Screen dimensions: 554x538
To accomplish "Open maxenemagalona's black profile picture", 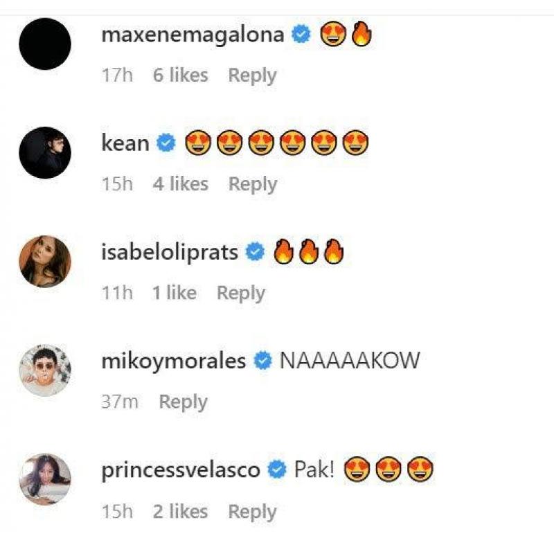I will (x=45, y=44).
